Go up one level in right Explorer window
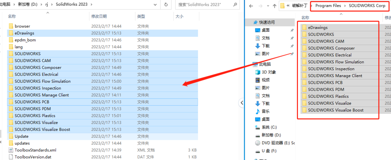Screen dimensions: 391x160 point(274,6)
